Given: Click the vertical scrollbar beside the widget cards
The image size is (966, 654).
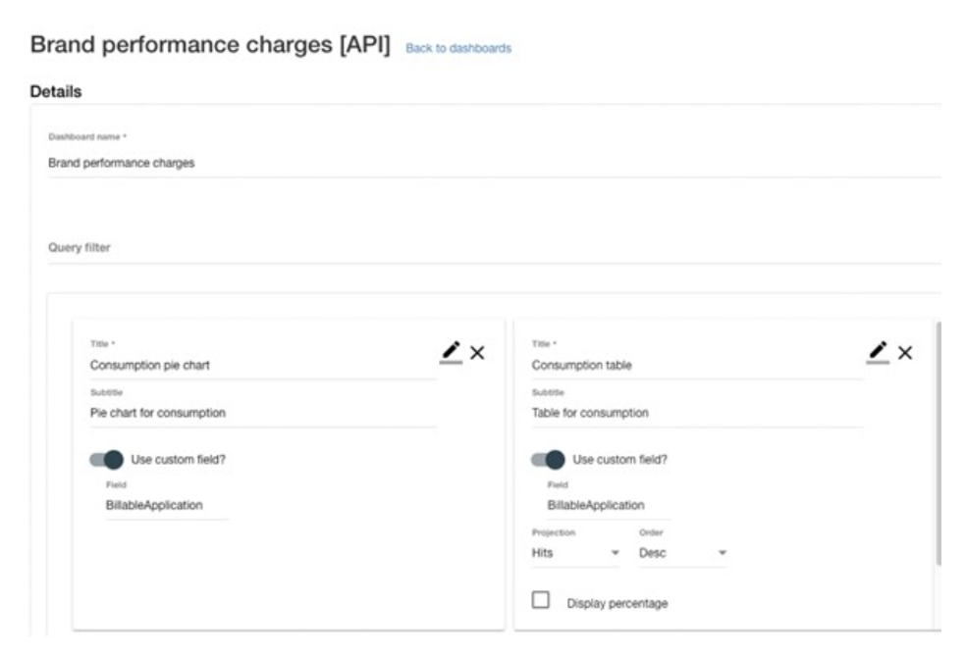Looking at the screenshot, I should (x=939, y=441).
